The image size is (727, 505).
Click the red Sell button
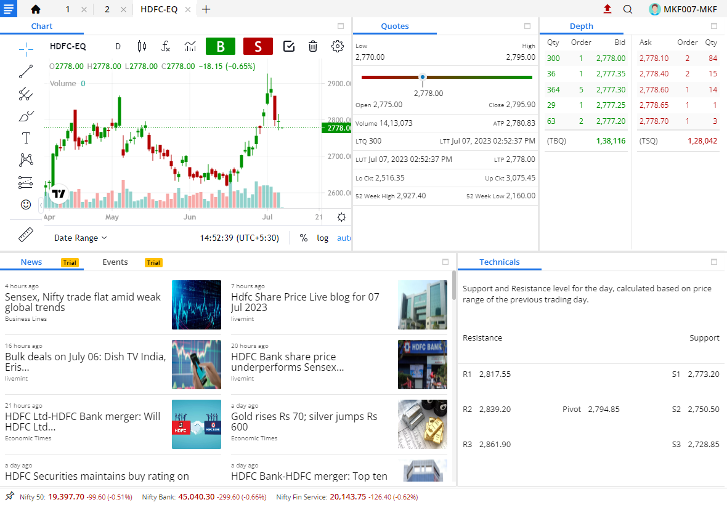coord(258,46)
